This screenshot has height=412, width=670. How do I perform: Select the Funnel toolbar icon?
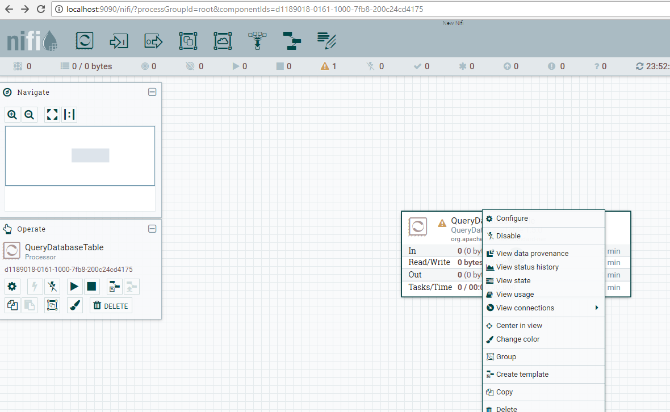click(257, 41)
